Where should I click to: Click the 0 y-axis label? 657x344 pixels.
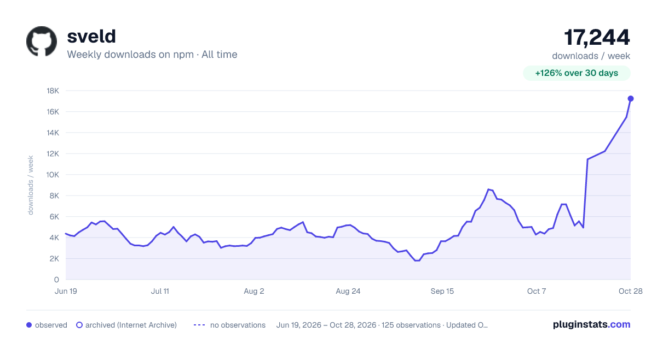[56, 280]
